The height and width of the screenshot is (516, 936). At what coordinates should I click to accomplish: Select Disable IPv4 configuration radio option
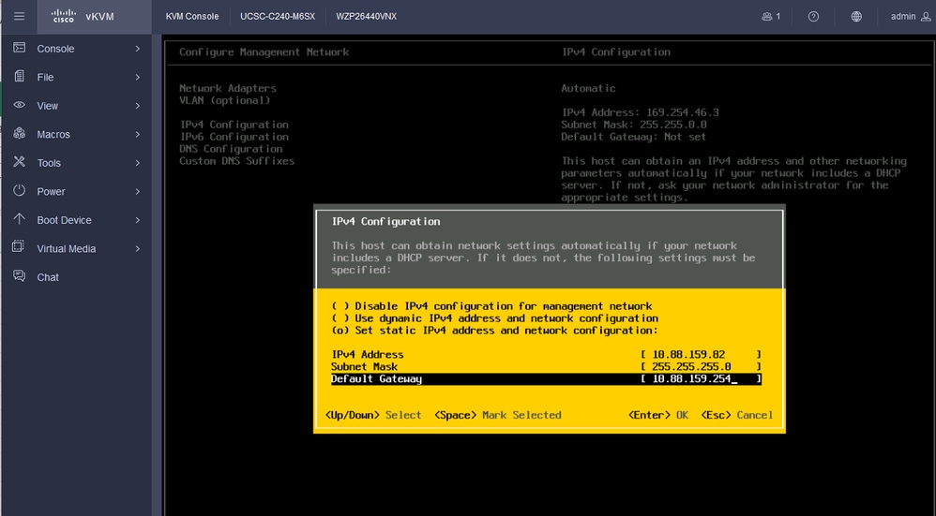[491, 306]
